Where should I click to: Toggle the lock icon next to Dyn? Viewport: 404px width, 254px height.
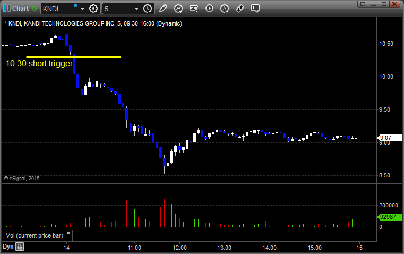point(20,247)
